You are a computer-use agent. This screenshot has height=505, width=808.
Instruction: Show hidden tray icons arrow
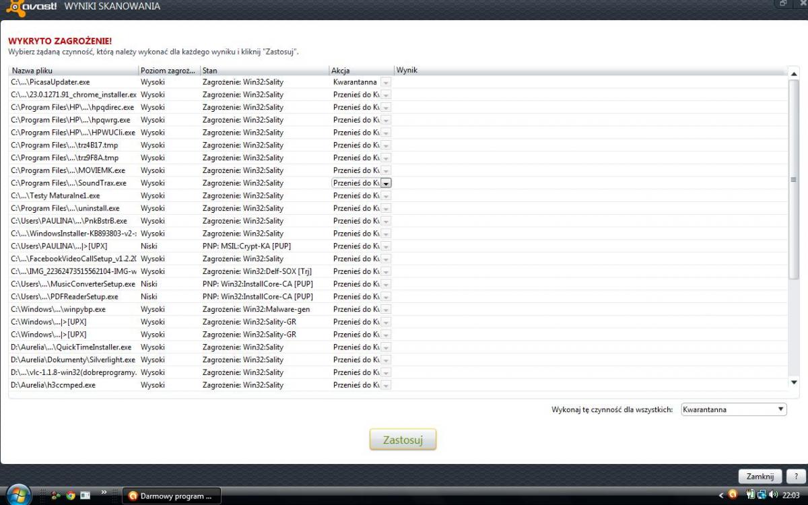tap(721, 496)
